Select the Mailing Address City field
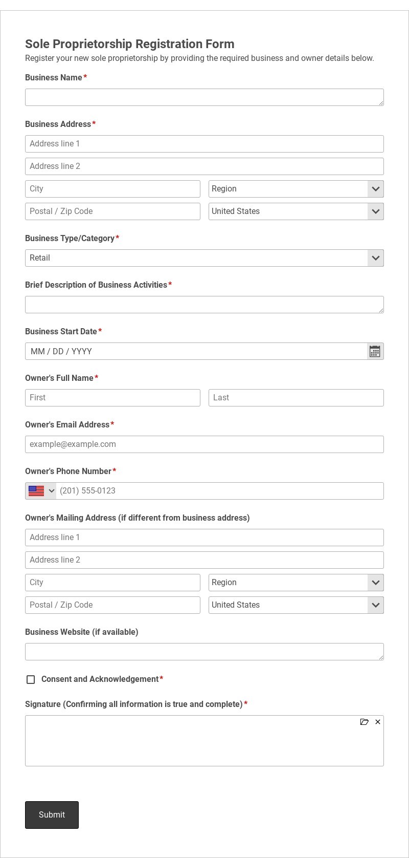Viewport: 409px width, 858px height. click(x=112, y=583)
